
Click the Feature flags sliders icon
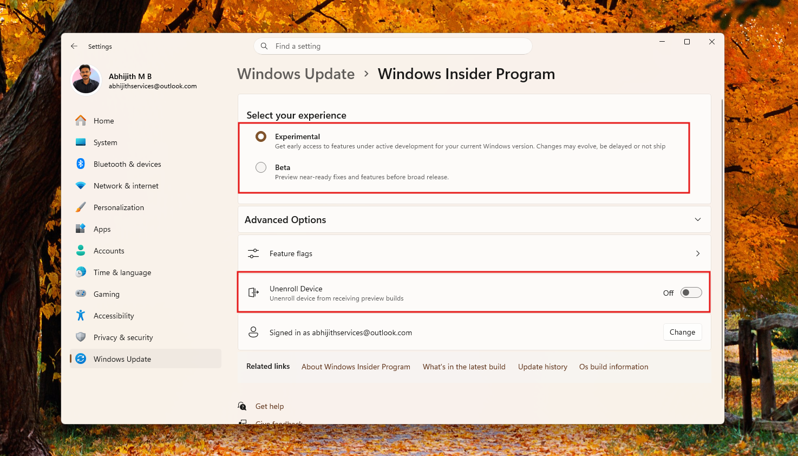click(253, 253)
